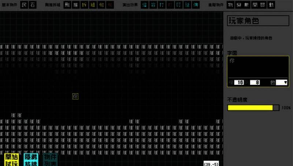Choose the 推 push tool
293x166 pixels.
(x=76, y=5)
